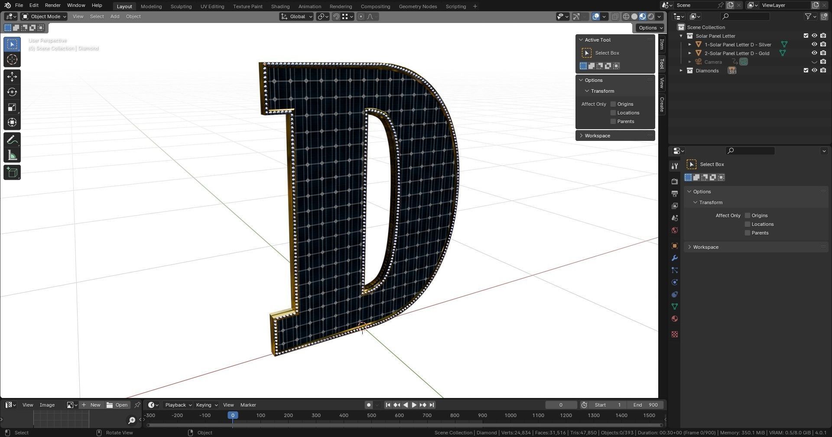Open the Playback dropdown in the timeline

[x=178, y=405]
